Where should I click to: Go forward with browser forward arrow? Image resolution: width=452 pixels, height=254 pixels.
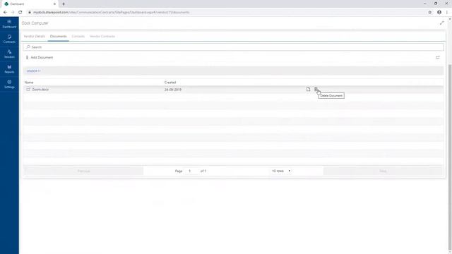click(x=13, y=13)
